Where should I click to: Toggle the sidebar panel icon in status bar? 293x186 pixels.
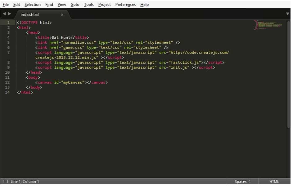click(x=6, y=181)
